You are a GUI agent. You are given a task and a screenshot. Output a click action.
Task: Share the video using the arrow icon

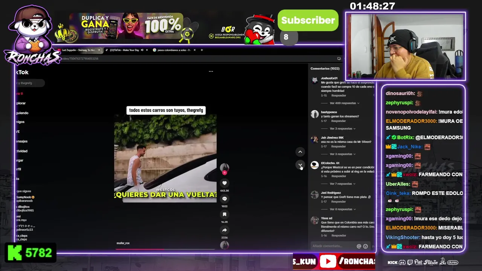pos(224,230)
